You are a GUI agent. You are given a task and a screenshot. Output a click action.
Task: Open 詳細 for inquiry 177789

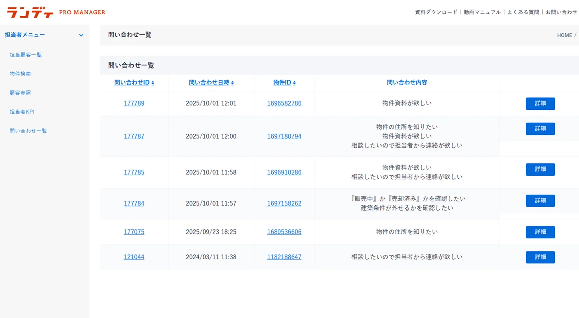(540, 103)
